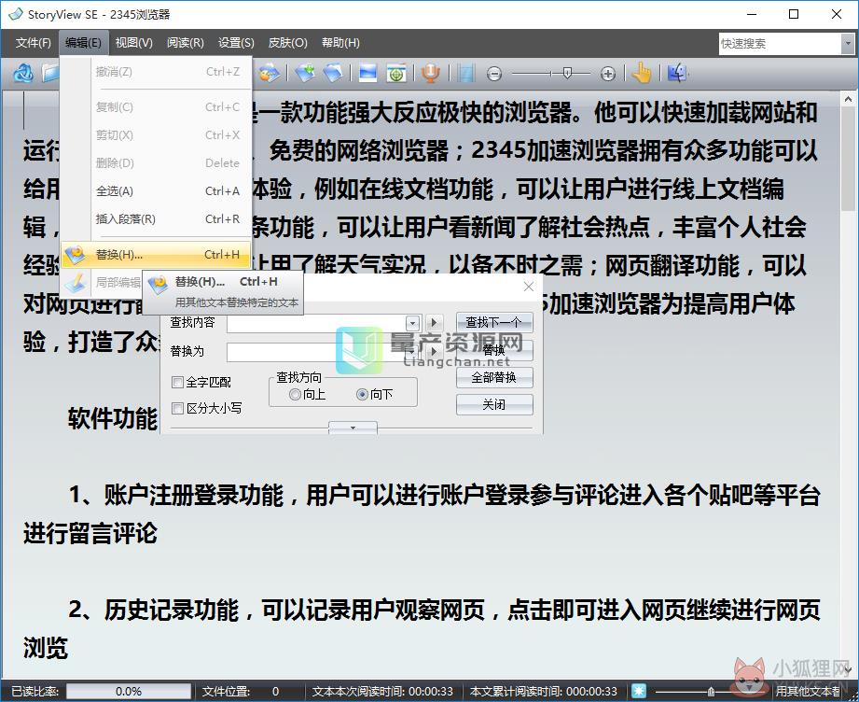The height and width of the screenshot is (702, 859).
Task: Open the 编辑(E) menu
Action: pos(83,43)
